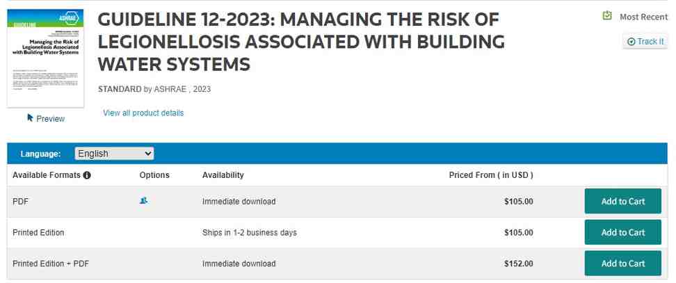The width and height of the screenshot is (676, 283).
Task: Click the Language label in blue bar
Action: click(x=40, y=154)
